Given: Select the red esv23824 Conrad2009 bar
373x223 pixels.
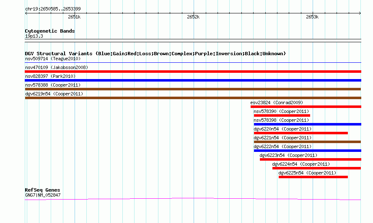Looking at the screenshot, I should tap(306, 107).
